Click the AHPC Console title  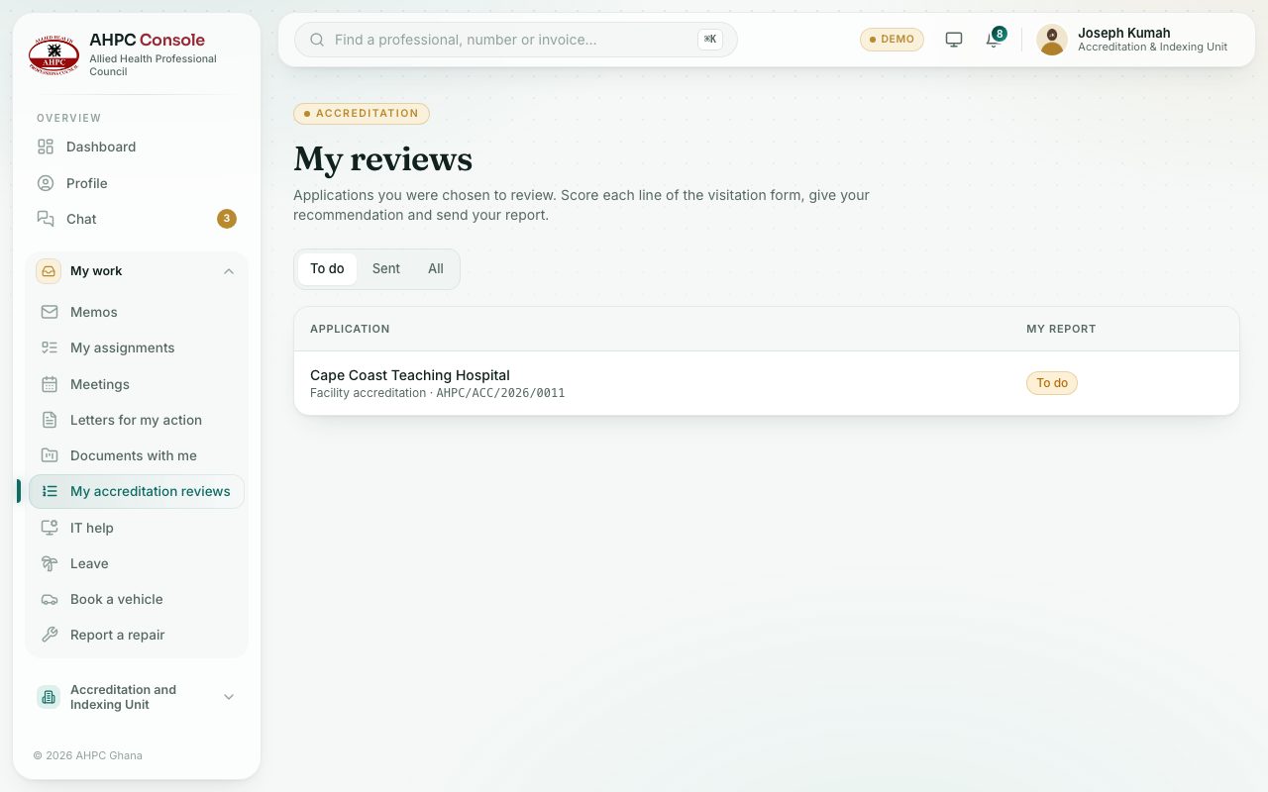click(147, 40)
